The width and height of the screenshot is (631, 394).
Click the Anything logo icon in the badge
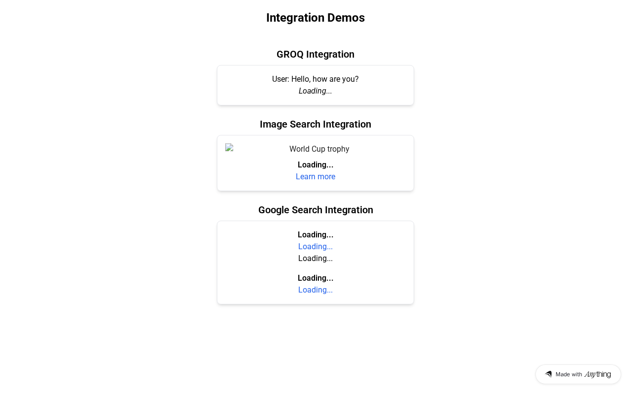[x=548, y=374]
